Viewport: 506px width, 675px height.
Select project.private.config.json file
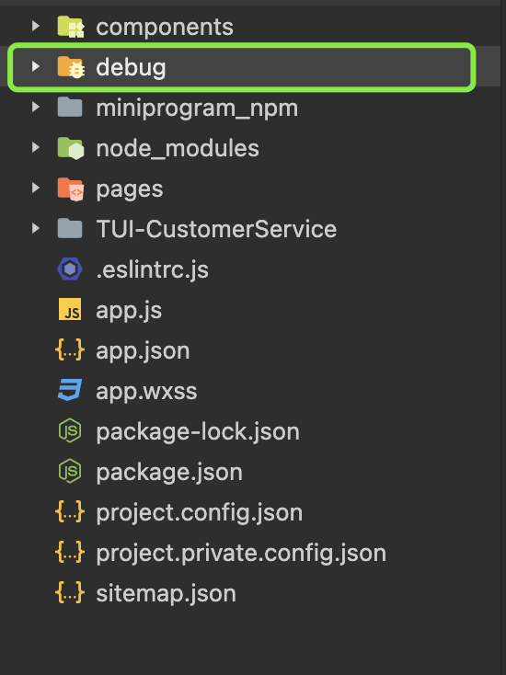(241, 554)
